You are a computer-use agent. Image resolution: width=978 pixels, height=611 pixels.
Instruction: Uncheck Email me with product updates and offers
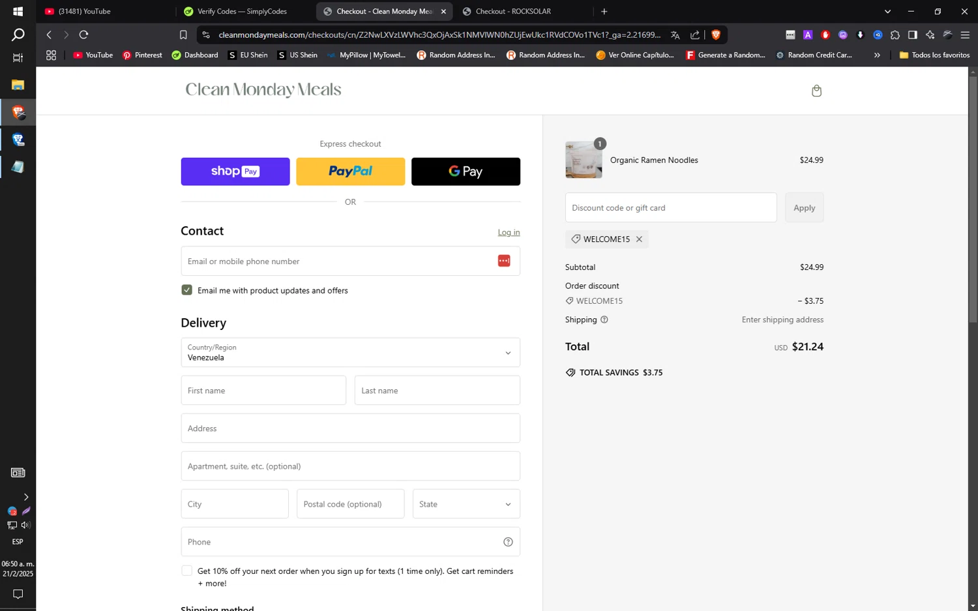[187, 290]
